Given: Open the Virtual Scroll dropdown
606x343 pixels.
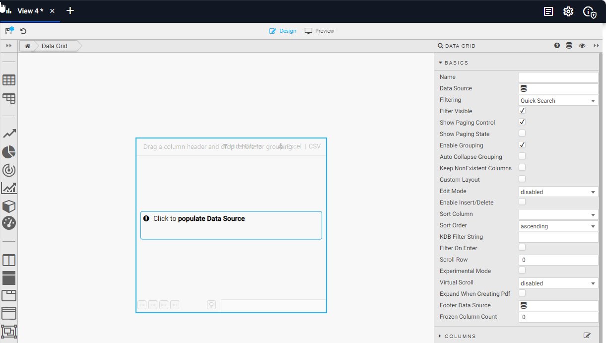Looking at the screenshot, I should [x=558, y=283].
